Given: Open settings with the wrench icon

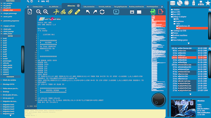Looking at the screenshot, I should [x=28, y=1].
